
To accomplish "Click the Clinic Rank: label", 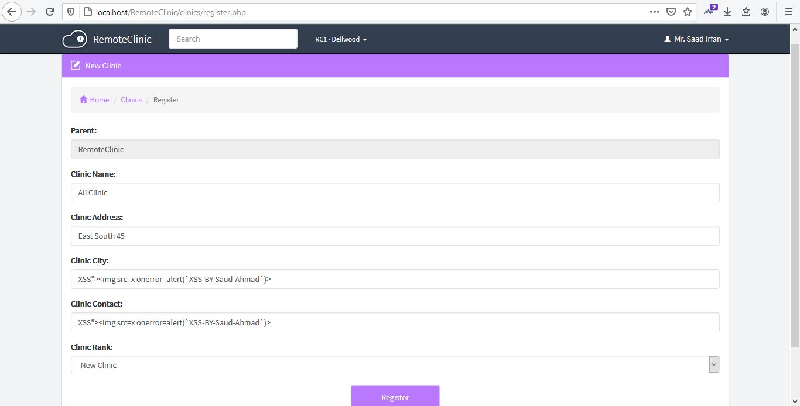I will [x=92, y=347].
